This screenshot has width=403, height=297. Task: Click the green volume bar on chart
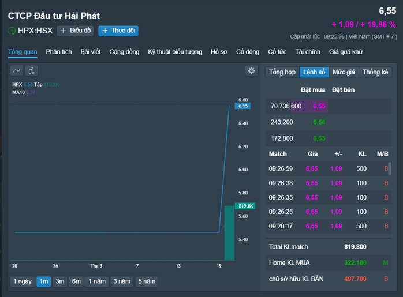[x=229, y=233]
